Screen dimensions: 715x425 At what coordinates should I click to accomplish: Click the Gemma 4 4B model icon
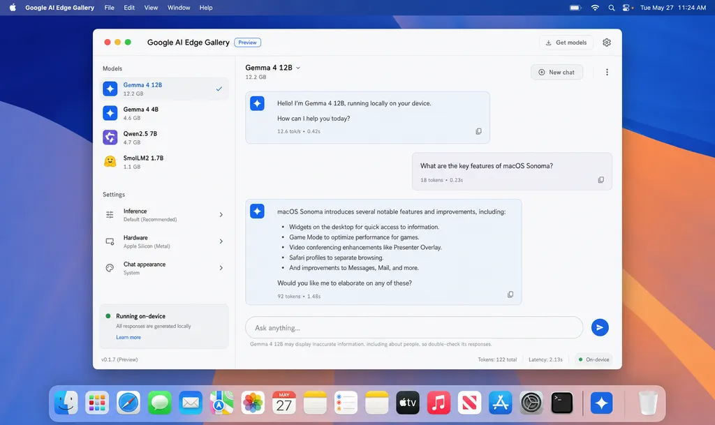coord(110,113)
